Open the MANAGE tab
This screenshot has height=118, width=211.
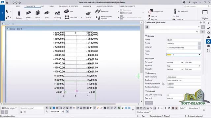coord(87,7)
